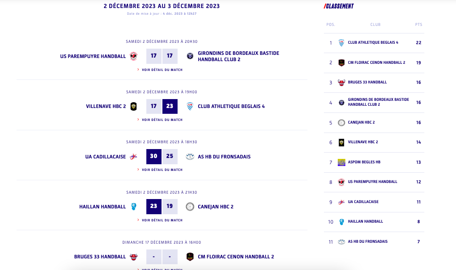Click winning score 30 for UA Cadillacaise
Screen dimensions: 456x270
(x=153, y=157)
